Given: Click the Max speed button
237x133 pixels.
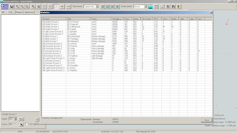Looking at the screenshot, I should click(x=21, y=119).
